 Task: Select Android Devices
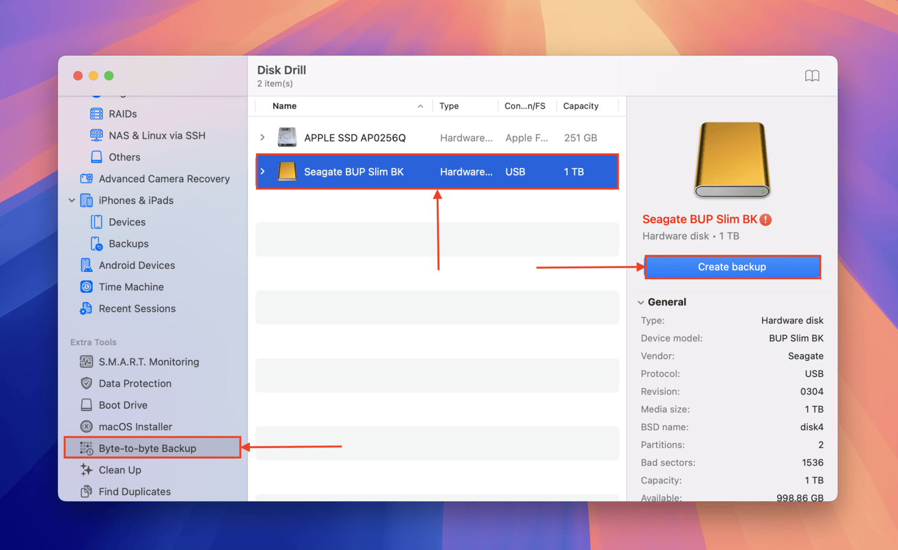137,265
